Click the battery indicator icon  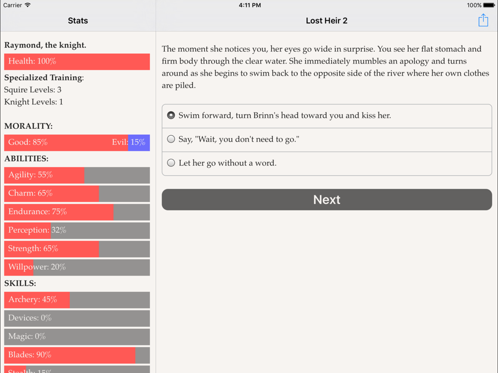[489, 5]
